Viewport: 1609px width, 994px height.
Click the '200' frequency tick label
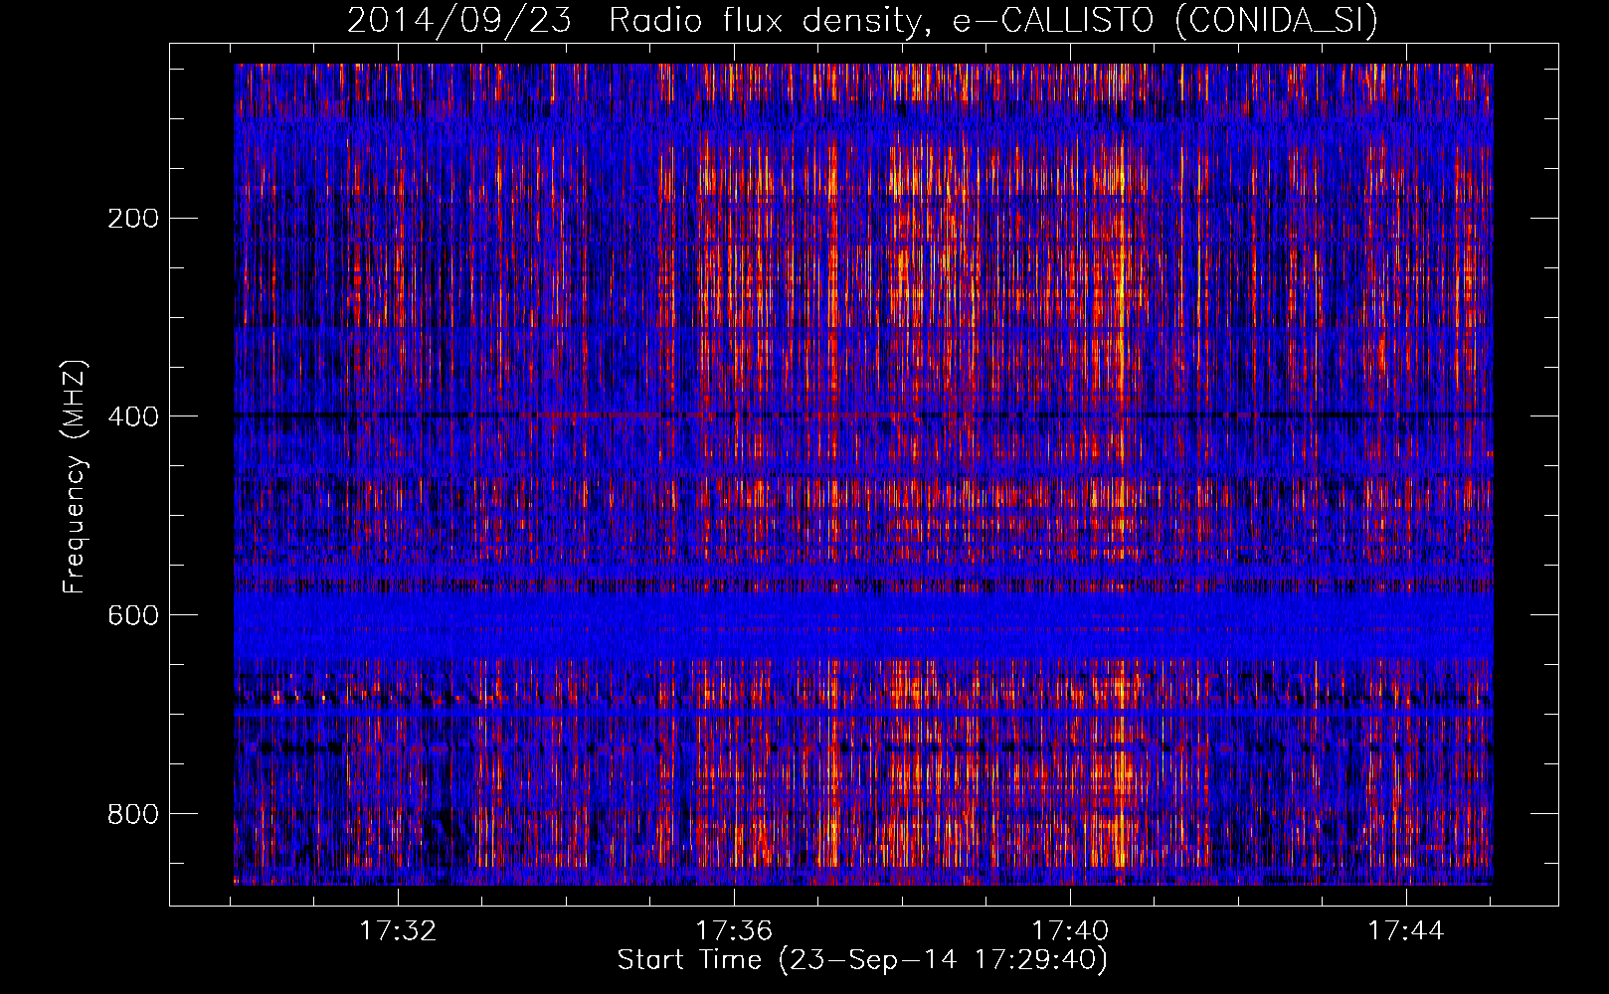(133, 218)
